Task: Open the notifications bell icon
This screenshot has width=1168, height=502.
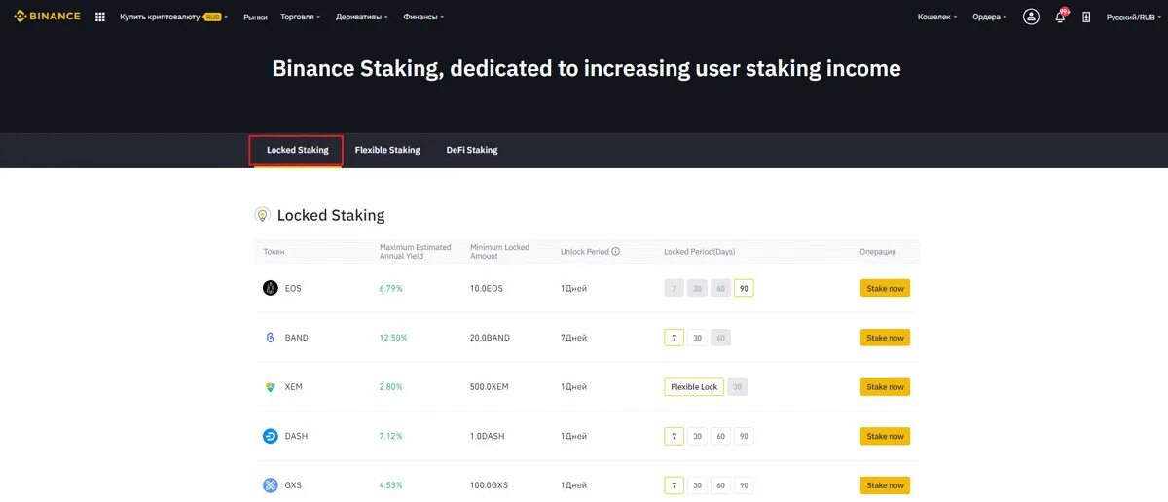Action: 1061,17
